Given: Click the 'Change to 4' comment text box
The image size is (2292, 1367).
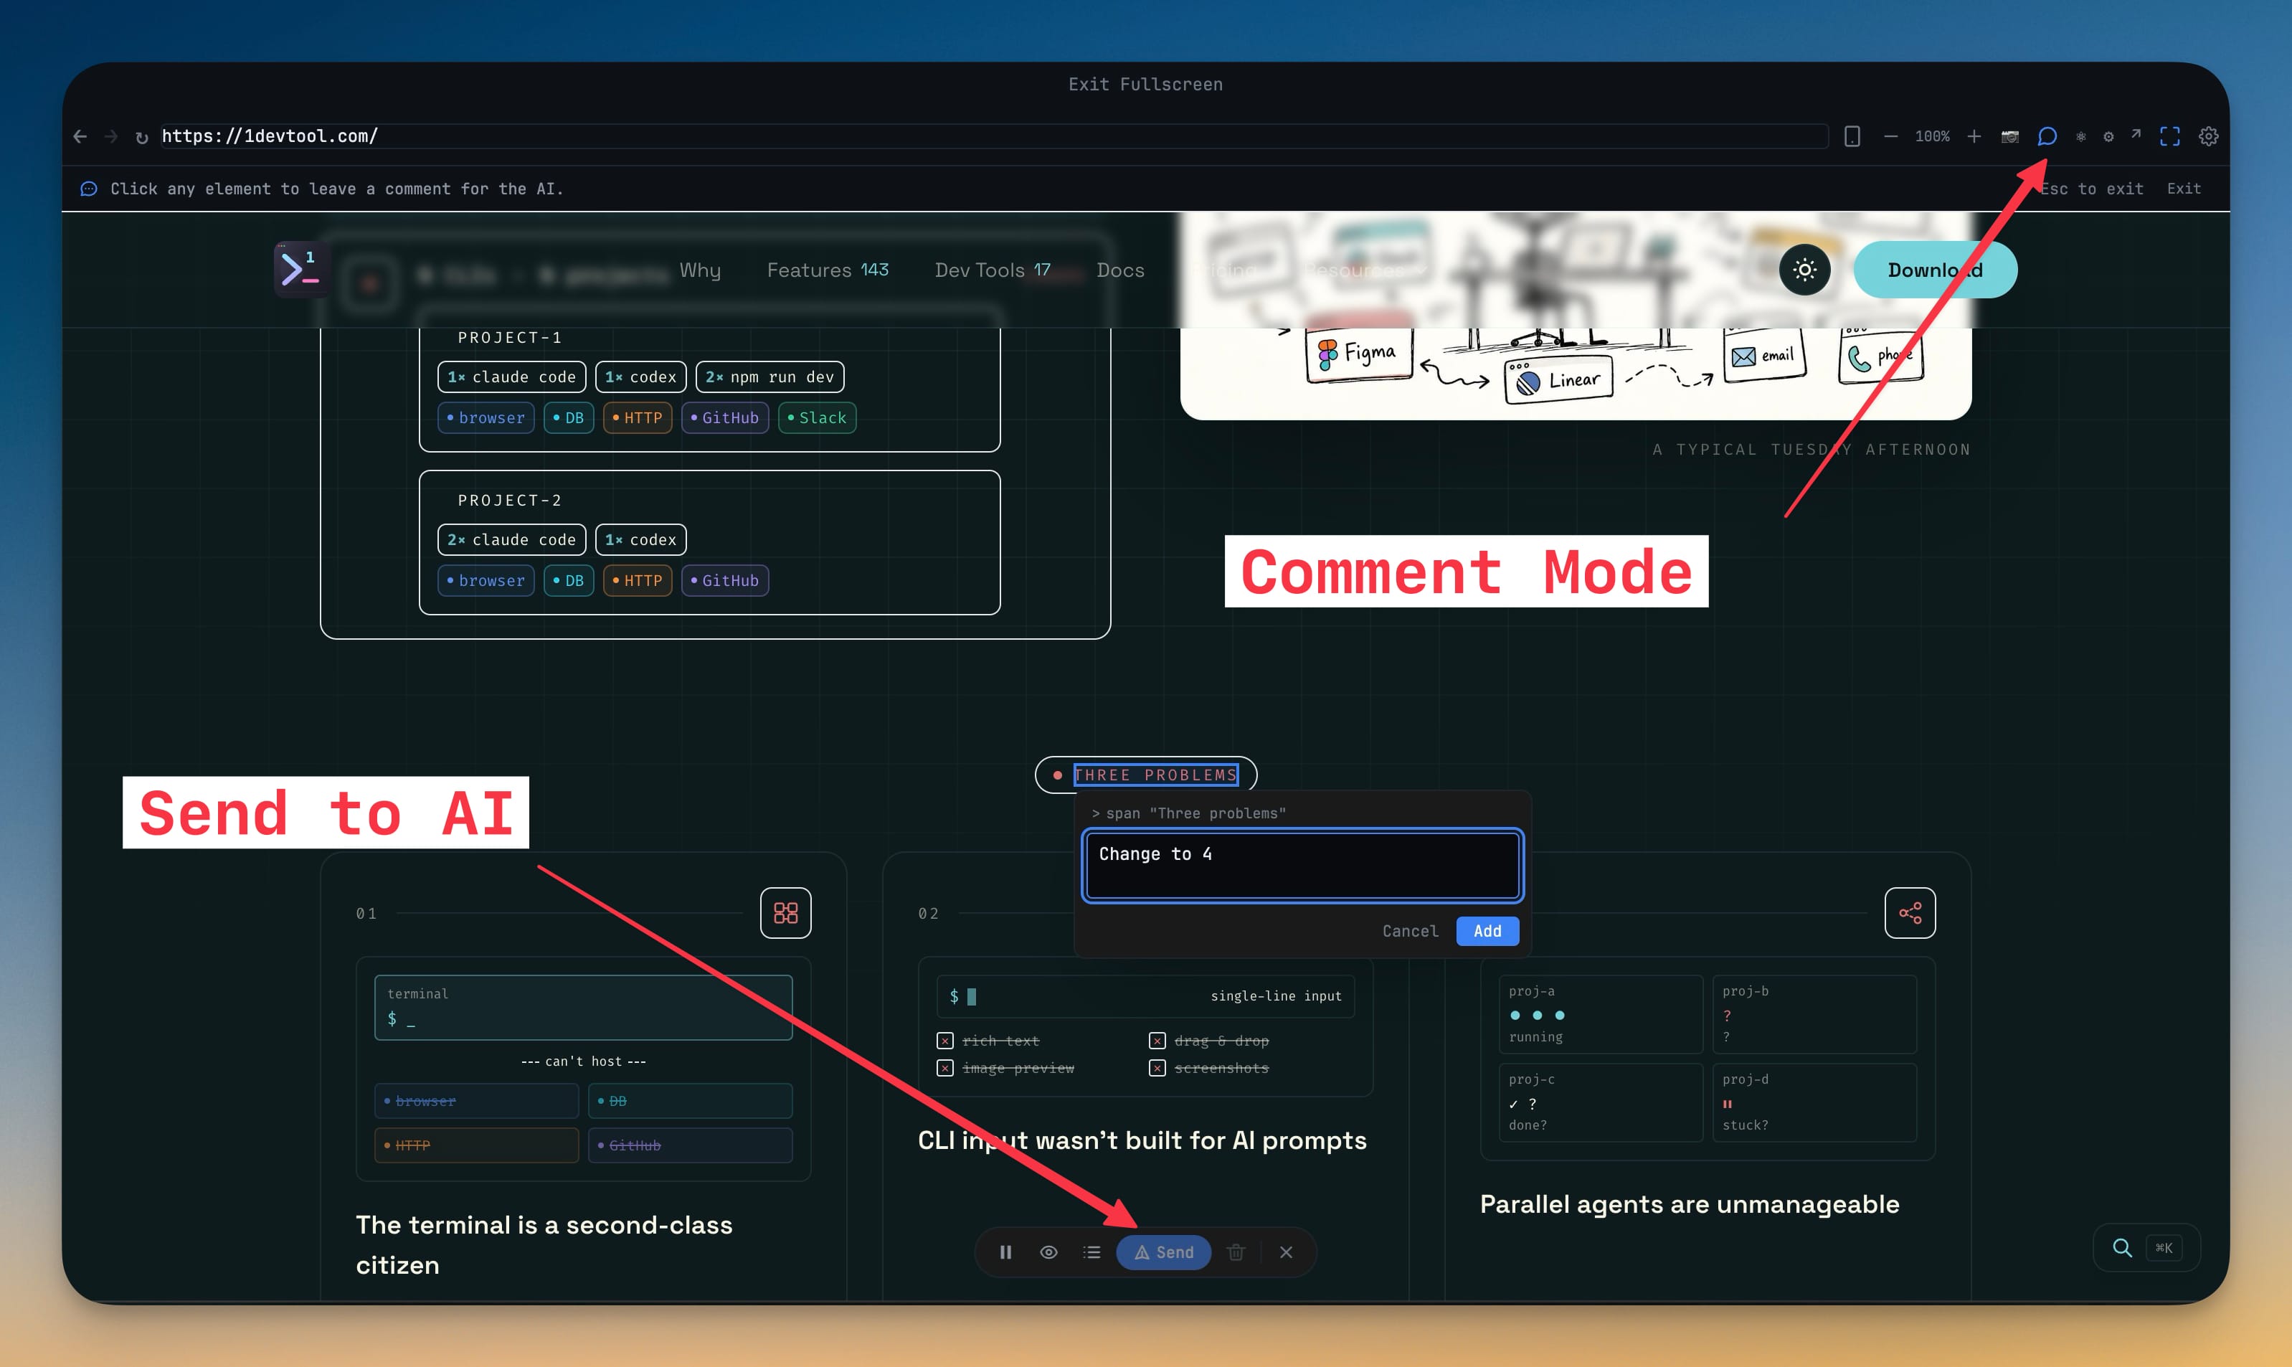Looking at the screenshot, I should point(1302,865).
